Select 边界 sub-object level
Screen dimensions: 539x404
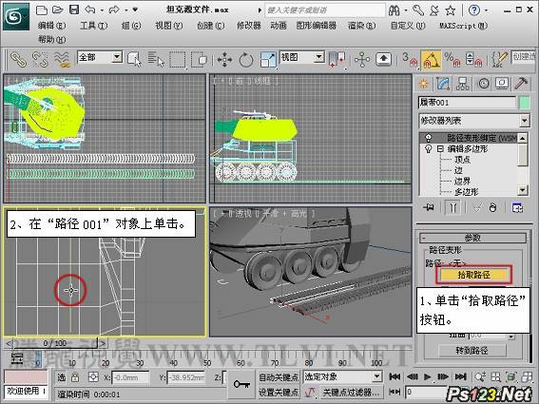click(462, 181)
